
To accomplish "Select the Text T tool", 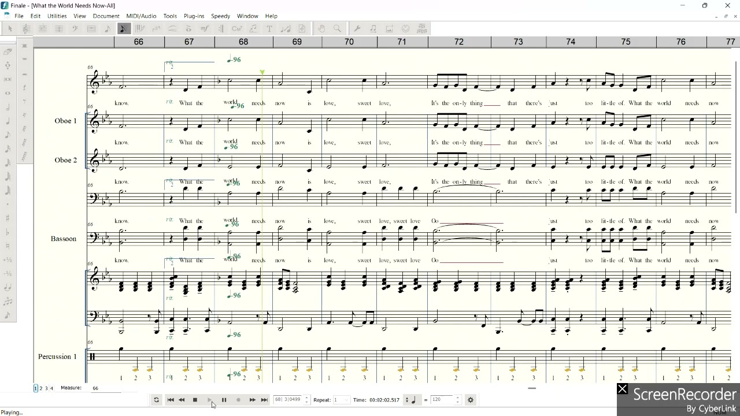I will pos(269,28).
